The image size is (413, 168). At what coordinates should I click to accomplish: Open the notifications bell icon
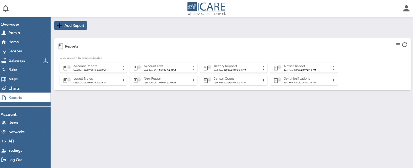pyautogui.click(x=6, y=8)
